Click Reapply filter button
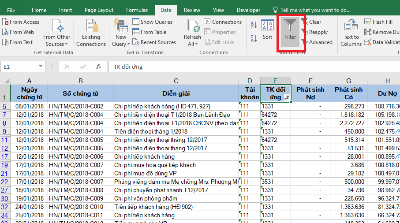 point(314,32)
